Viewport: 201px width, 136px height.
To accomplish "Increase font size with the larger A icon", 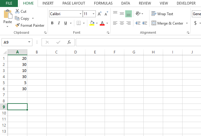I will click(x=99, y=14).
